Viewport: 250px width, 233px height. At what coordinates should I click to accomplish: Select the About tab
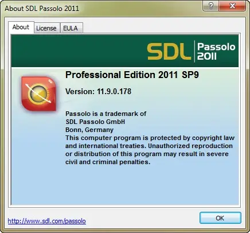(21, 27)
